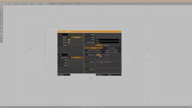Focus the timer Min field
Viewport: 192px width, 108px height.
75,60
